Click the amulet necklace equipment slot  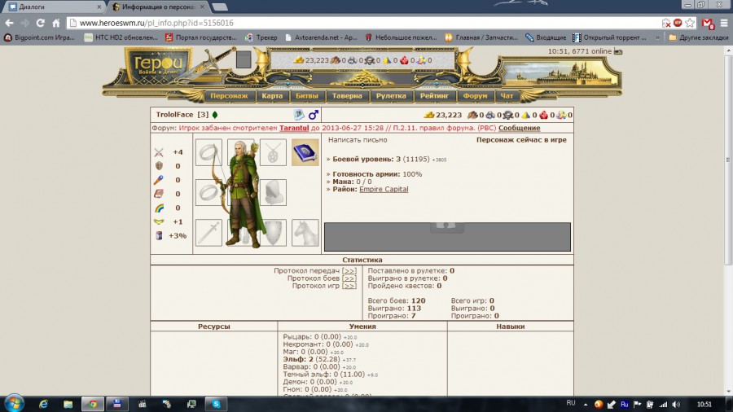coord(273,152)
